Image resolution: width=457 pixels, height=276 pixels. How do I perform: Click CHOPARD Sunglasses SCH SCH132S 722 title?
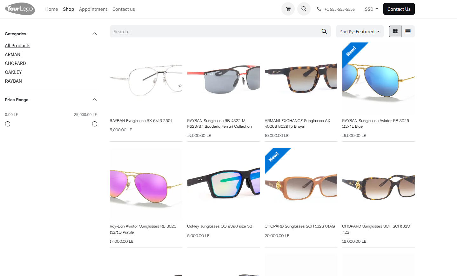click(x=376, y=229)
